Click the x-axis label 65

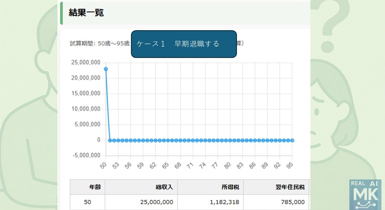click(165, 166)
